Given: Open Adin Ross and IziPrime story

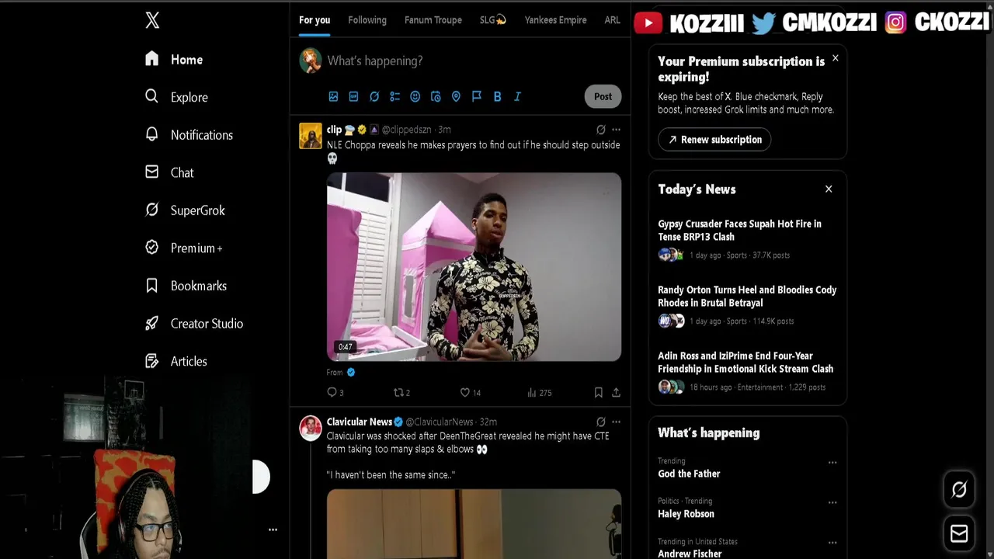Looking at the screenshot, I should point(745,363).
